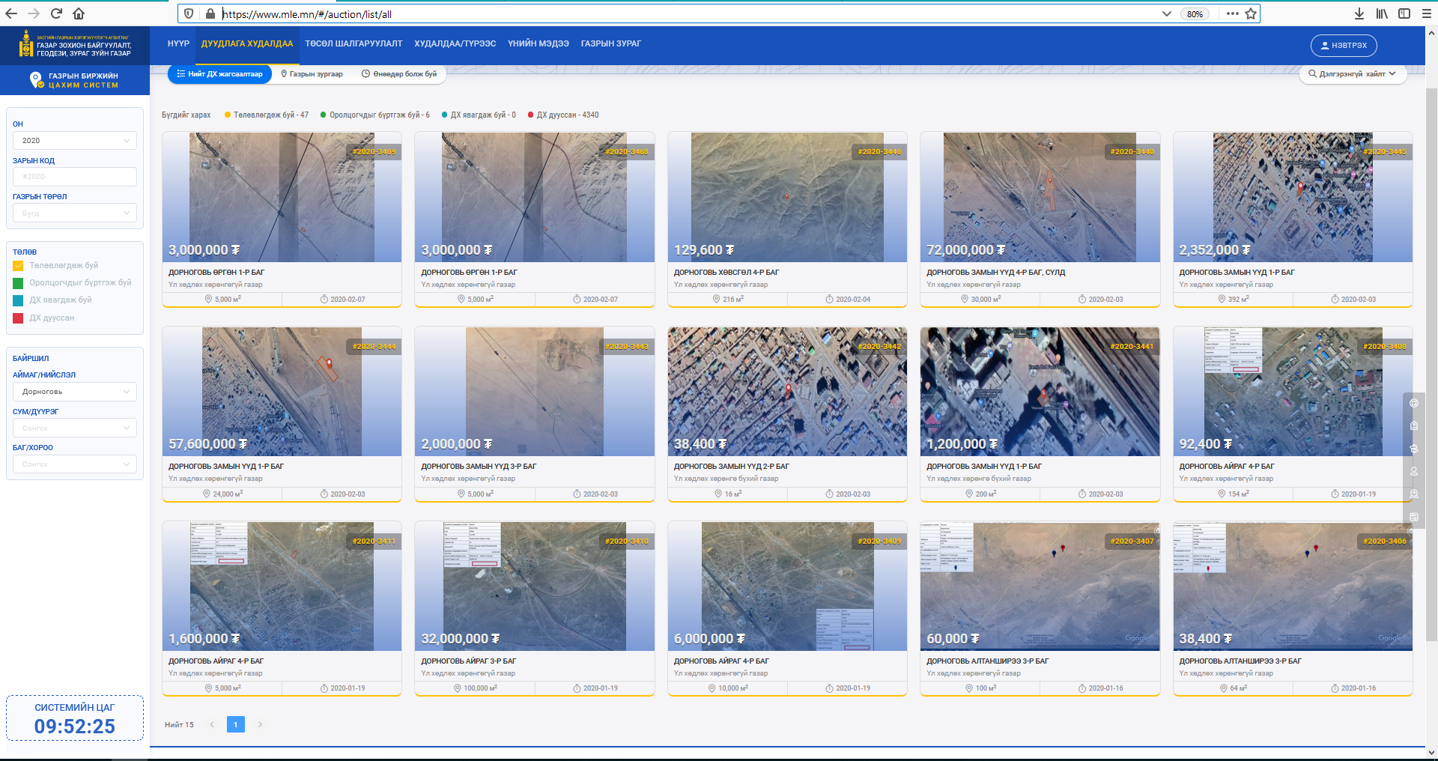The height and width of the screenshot is (761, 1438).
Task: Click the ЗАРЫН КОД input field
Action: (74, 177)
